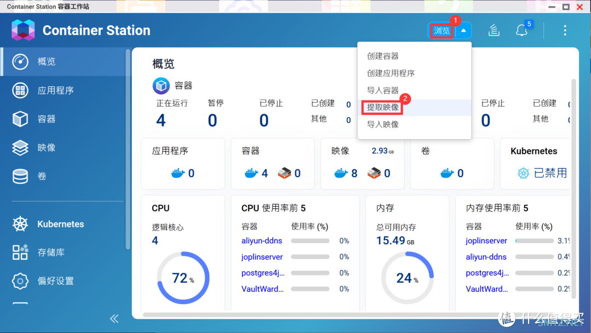Click the vertical scrollbar of overview panel
Screen dimensions: 591x333
[x=574, y=188]
